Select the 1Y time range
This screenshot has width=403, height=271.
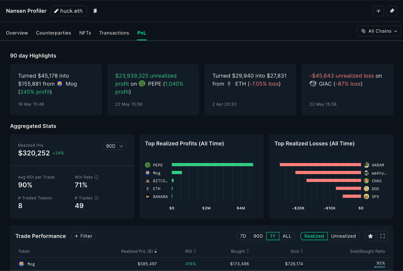pos(273,236)
